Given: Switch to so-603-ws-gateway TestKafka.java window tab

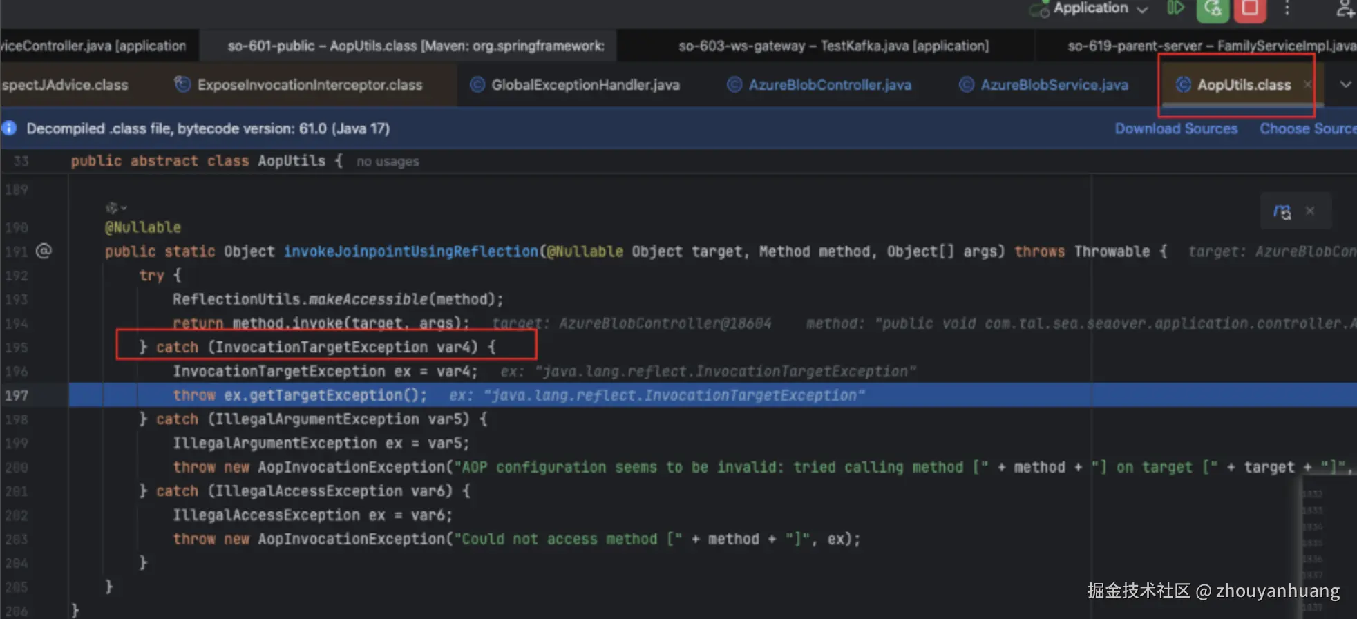Looking at the screenshot, I should (x=833, y=46).
